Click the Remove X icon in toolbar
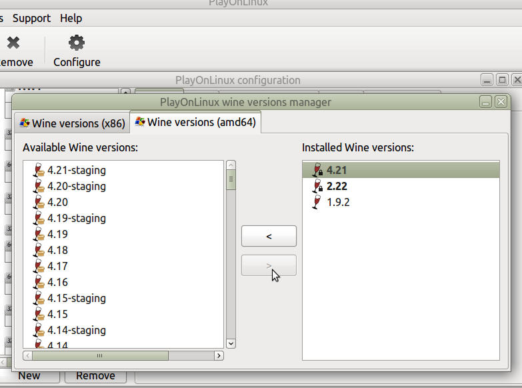Viewport: 522px width, 388px height. (13, 43)
